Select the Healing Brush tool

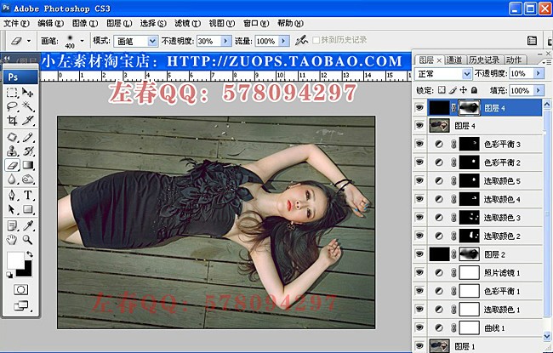tap(12, 137)
